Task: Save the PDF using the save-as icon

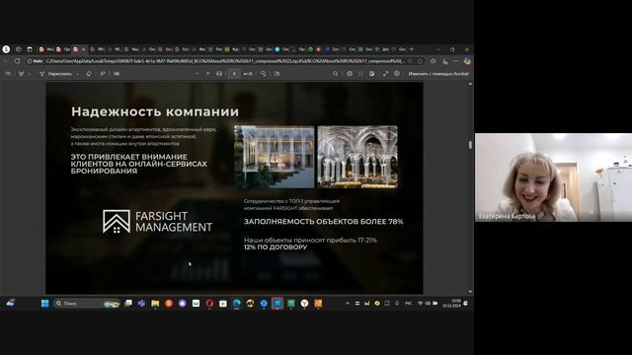Action: (x=371, y=74)
